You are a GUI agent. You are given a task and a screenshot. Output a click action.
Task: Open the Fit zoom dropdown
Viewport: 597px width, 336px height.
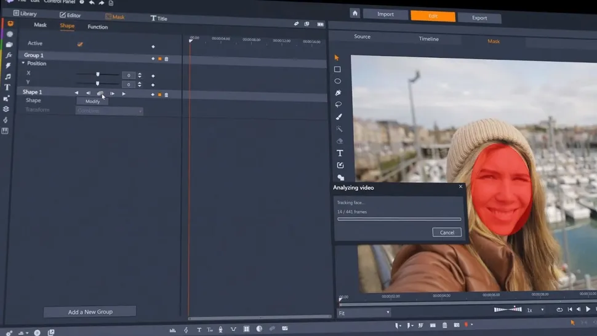click(364, 313)
